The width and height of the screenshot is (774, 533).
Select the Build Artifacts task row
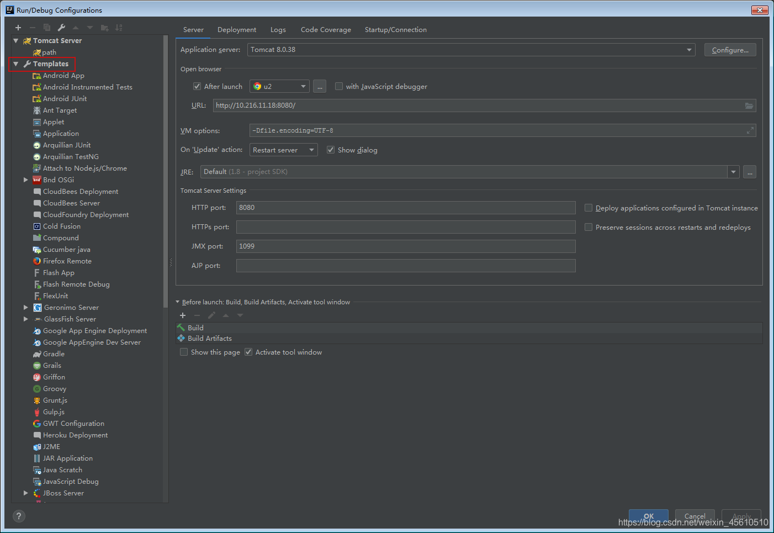coord(469,339)
